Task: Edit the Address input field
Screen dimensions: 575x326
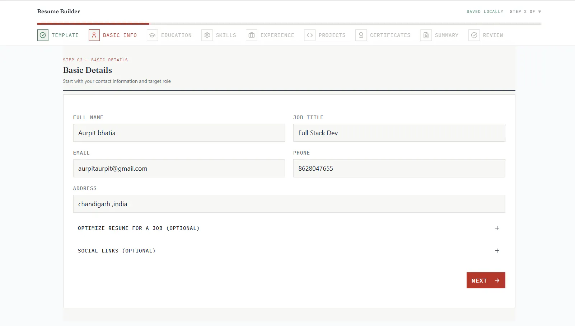Action: (289, 204)
